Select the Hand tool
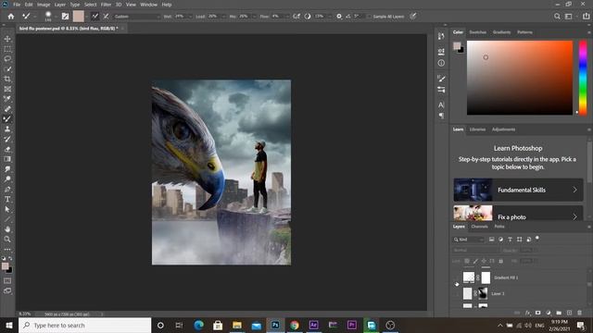Image resolution: width=593 pixels, height=333 pixels. 7,229
